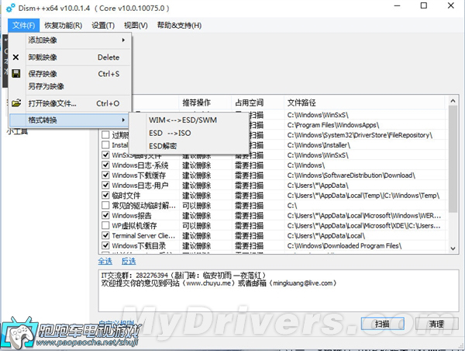Uncheck the 临时文件 checkbox
Screen dimensions: 465x351
(x=105, y=196)
